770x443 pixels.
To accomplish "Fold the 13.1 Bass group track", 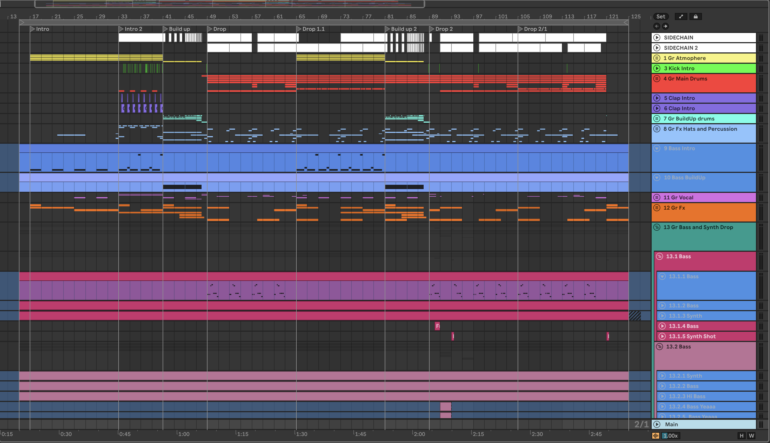I will 659,256.
